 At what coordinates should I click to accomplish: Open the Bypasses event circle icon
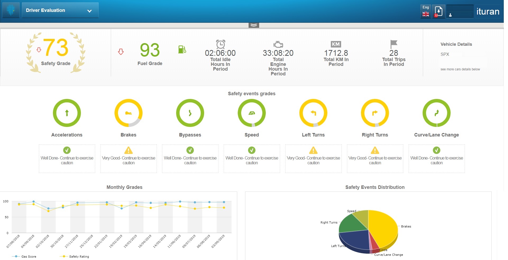(x=190, y=113)
